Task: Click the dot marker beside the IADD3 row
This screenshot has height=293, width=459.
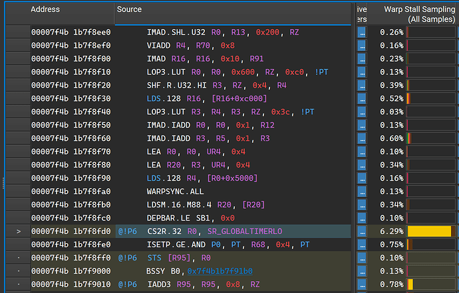Action: click(x=18, y=284)
